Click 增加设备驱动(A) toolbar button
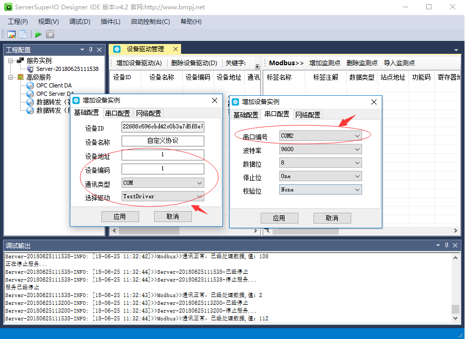Screen dimensions: 465x339 coord(139,63)
